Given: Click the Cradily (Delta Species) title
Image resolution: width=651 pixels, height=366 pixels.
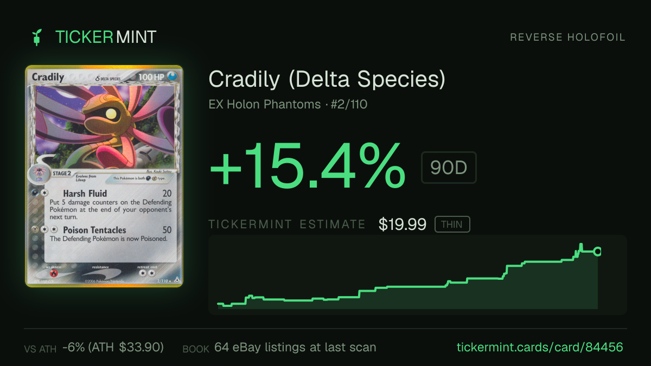Looking at the screenshot, I should point(327,80).
